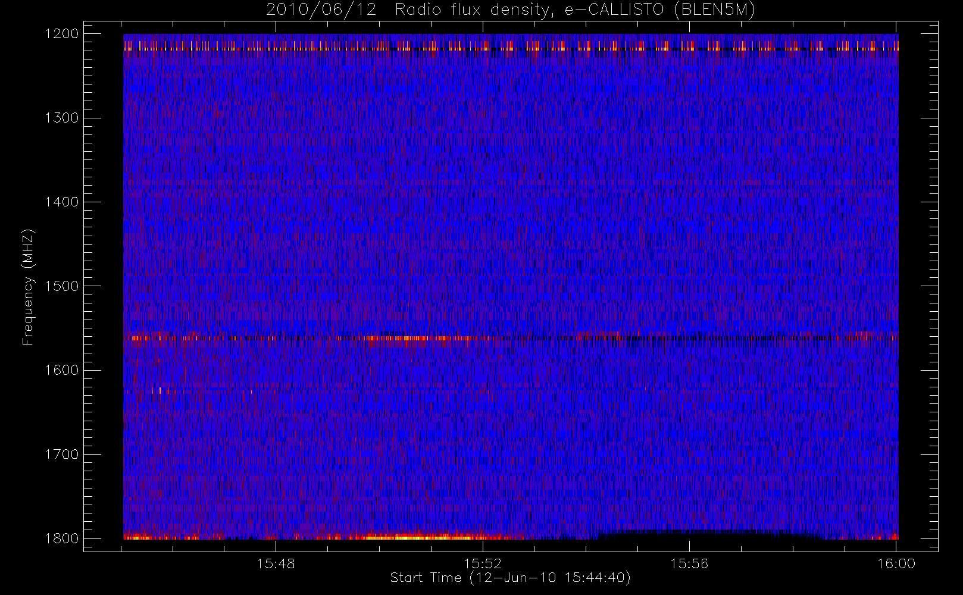Click the 1700 frequency tick label
963x595 pixels.
(62, 454)
